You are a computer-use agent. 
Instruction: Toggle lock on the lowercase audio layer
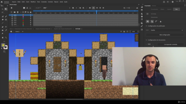(x=31, y=23)
